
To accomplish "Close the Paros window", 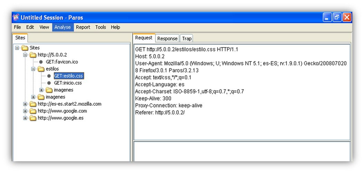I will (x=347, y=18).
